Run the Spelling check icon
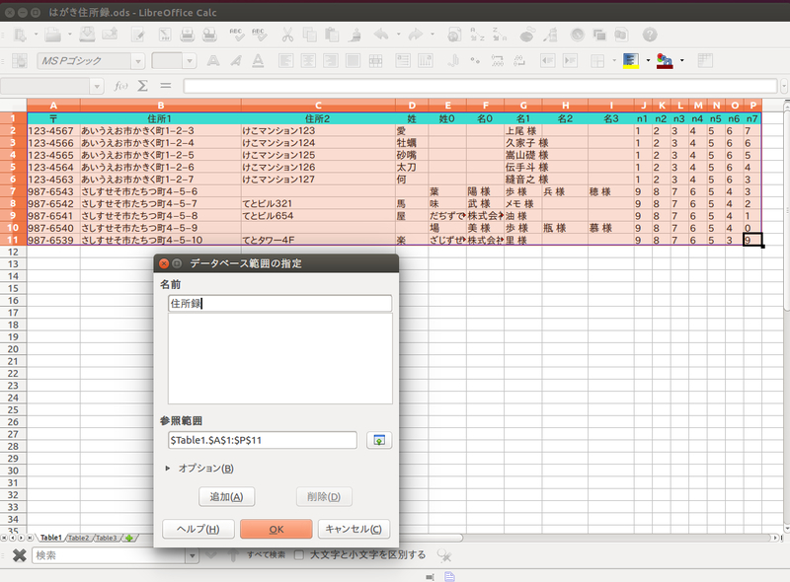The image size is (790, 582). pos(236,35)
